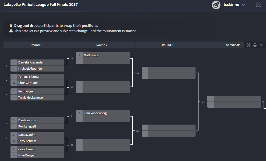The width and height of the screenshot is (266, 161).
Task: Click the fullscreen expand bracket icon
Action: click(x=249, y=45)
